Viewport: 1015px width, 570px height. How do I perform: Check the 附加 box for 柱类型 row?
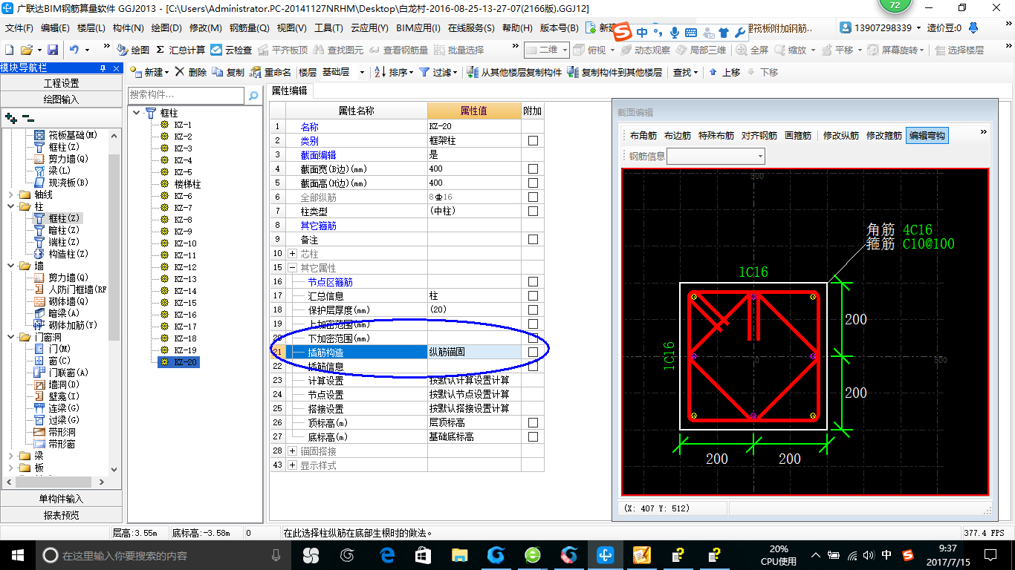[533, 212]
